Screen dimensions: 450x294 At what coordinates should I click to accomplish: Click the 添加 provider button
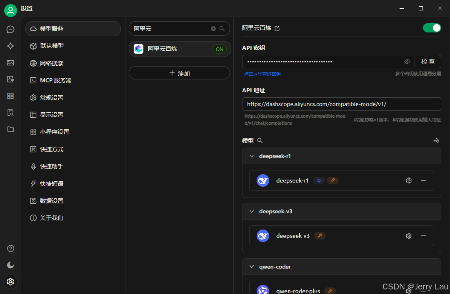tap(179, 73)
